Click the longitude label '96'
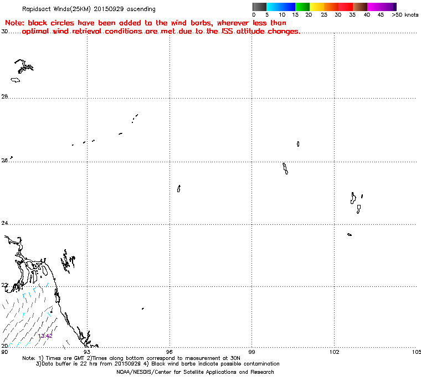Viewport: 421px width, 381px height. tap(169, 352)
